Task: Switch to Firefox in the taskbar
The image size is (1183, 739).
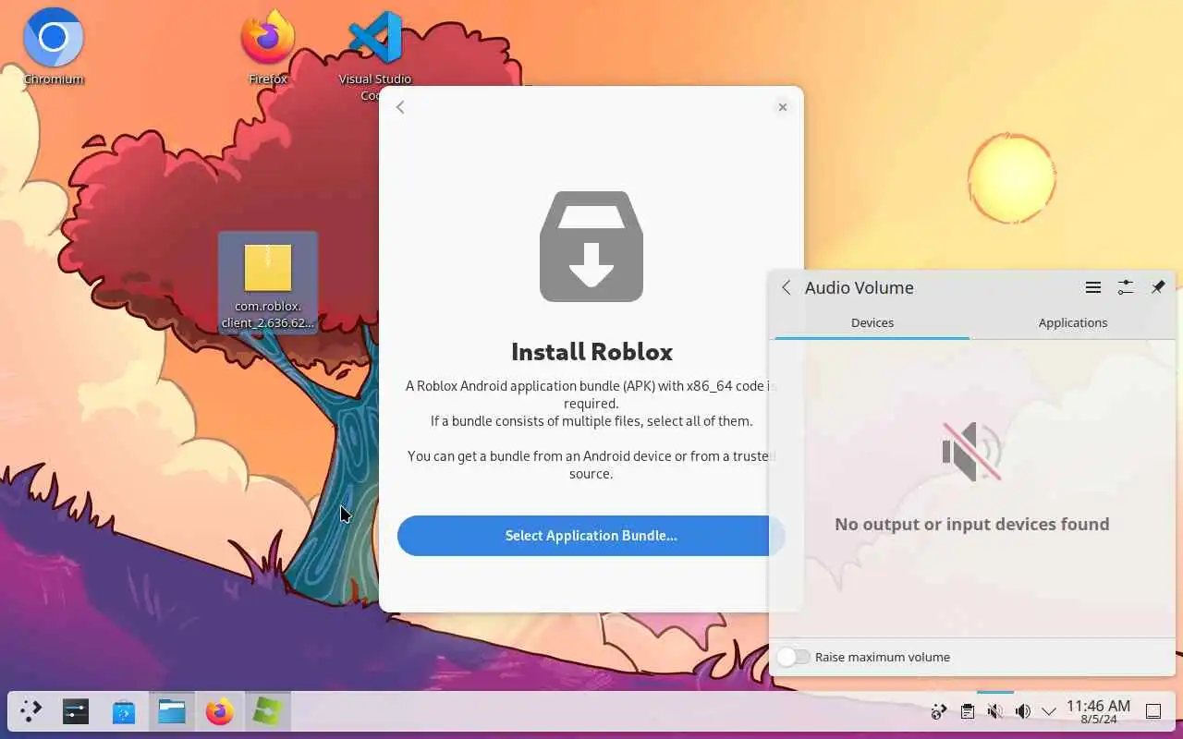Action: tap(220, 711)
